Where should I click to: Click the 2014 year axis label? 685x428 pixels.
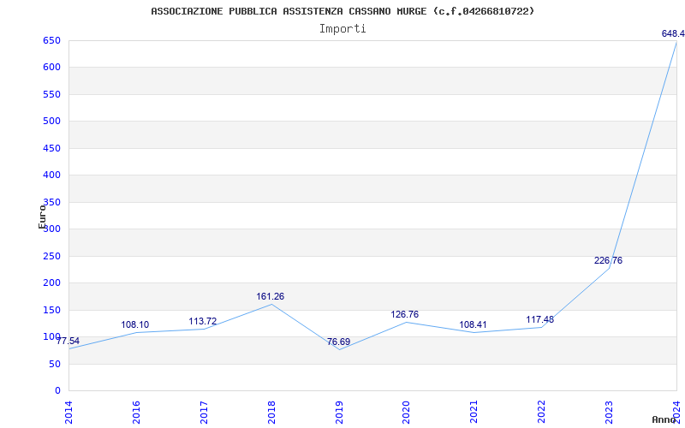(69, 410)
